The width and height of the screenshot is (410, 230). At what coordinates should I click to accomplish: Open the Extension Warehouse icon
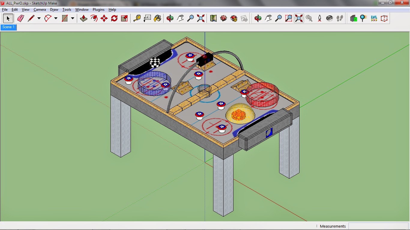point(234,19)
